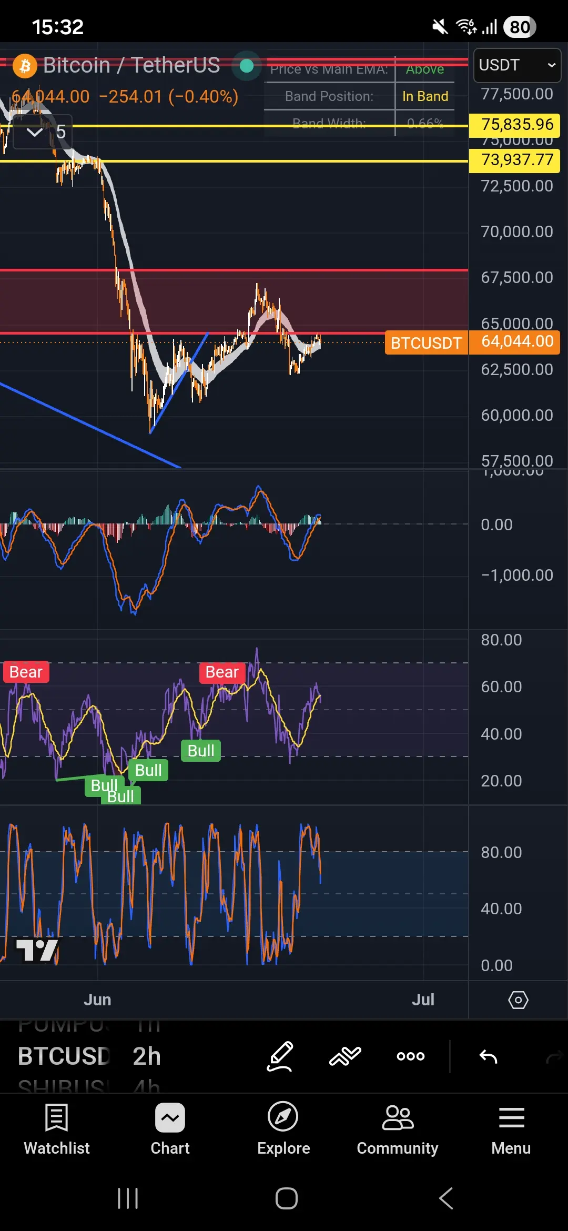Click the first Bear label on RSI
Image resolution: width=568 pixels, height=1231 pixels.
(26, 672)
